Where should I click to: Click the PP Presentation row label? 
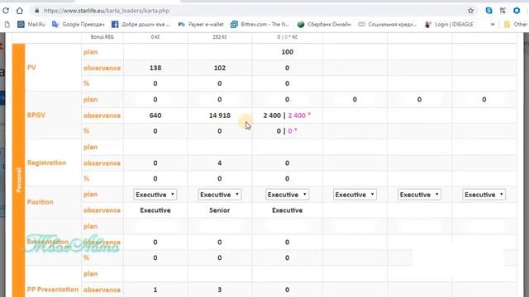click(x=53, y=290)
